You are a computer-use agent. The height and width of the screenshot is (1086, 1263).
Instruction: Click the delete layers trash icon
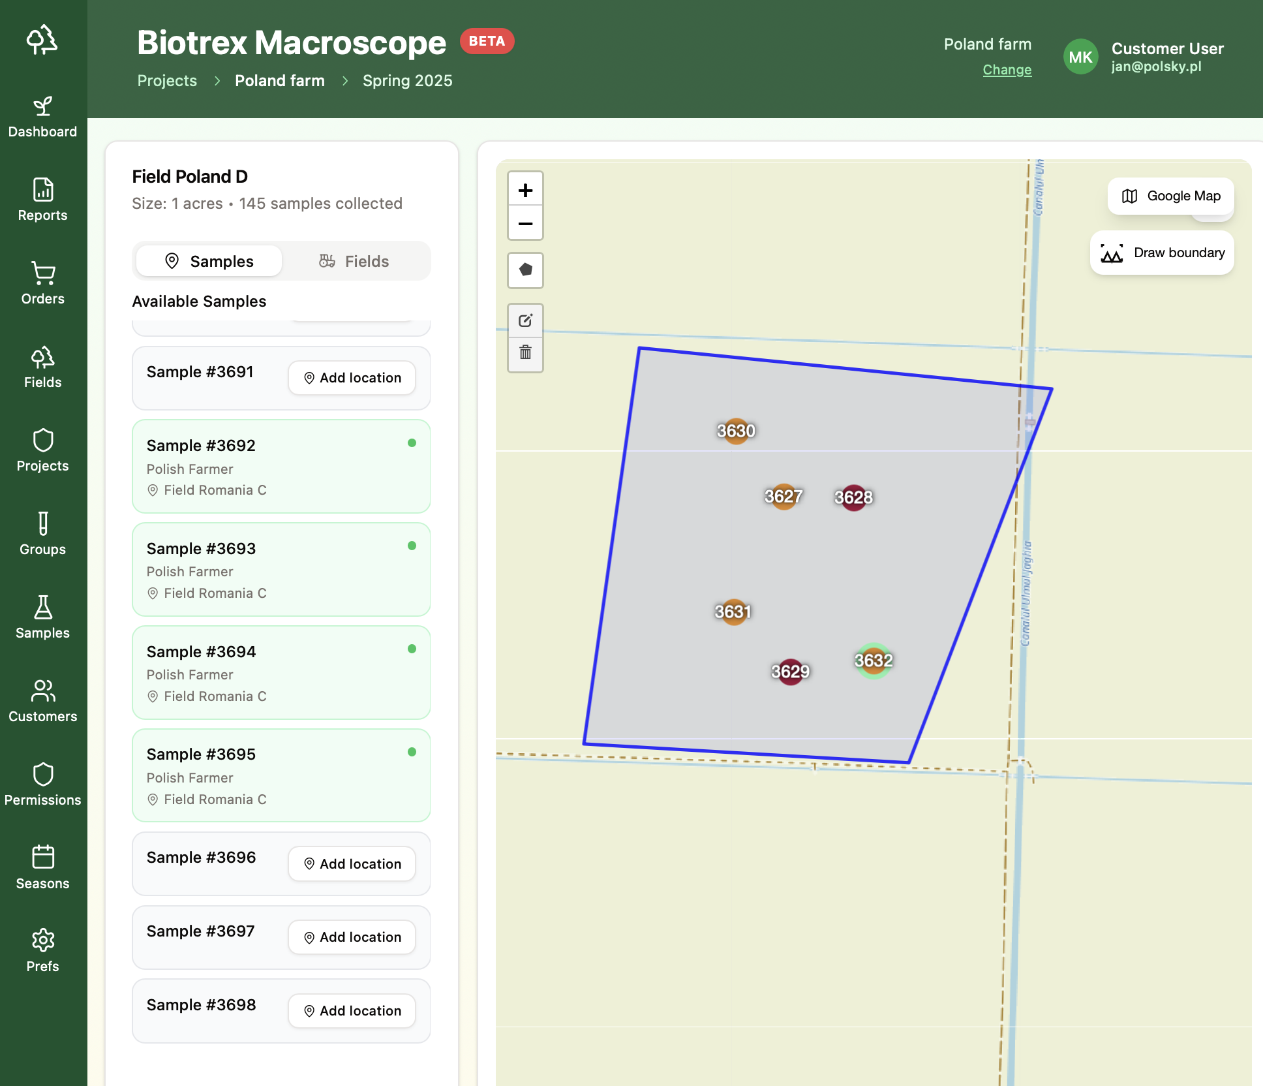(525, 354)
